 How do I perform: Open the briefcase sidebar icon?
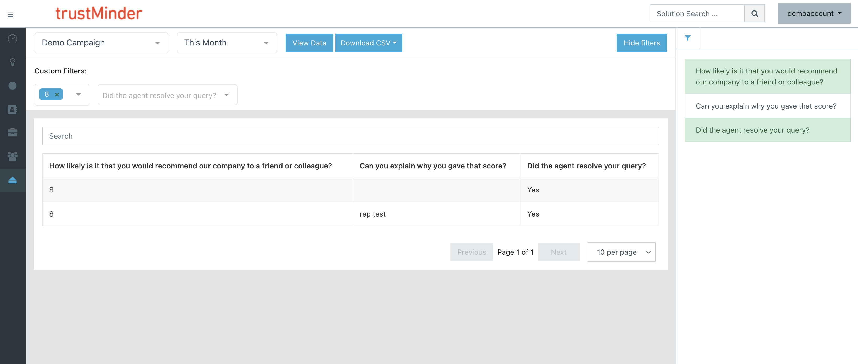tap(13, 133)
